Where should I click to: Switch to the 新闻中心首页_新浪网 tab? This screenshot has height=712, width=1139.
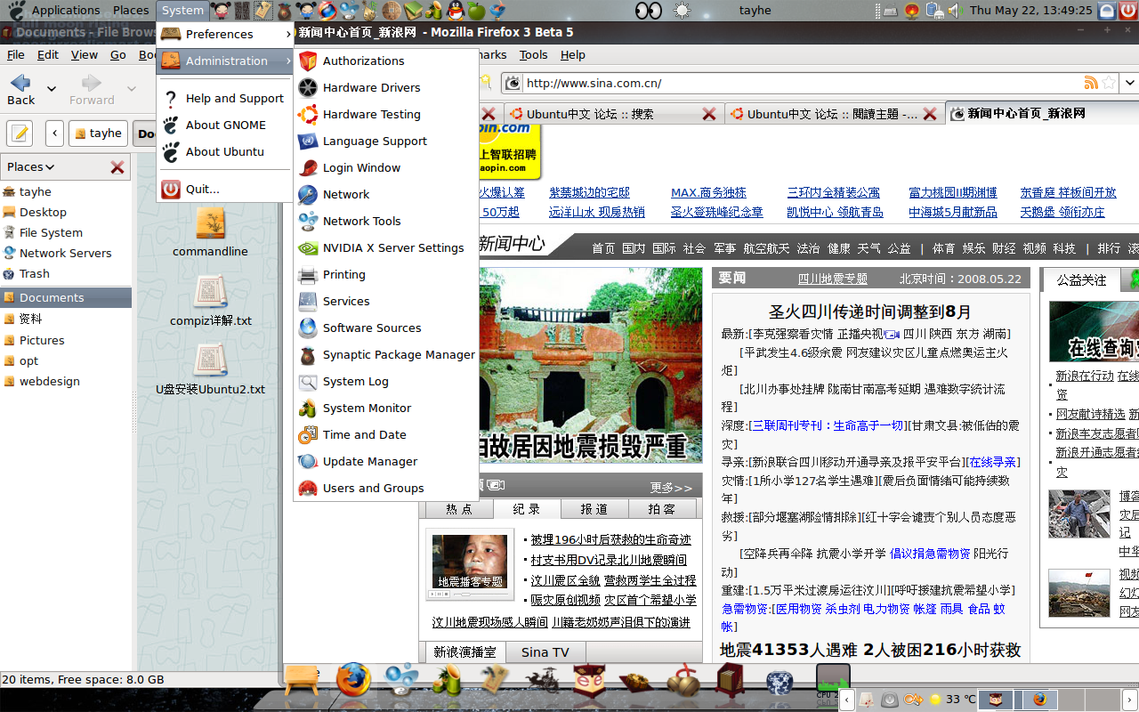1041,114
